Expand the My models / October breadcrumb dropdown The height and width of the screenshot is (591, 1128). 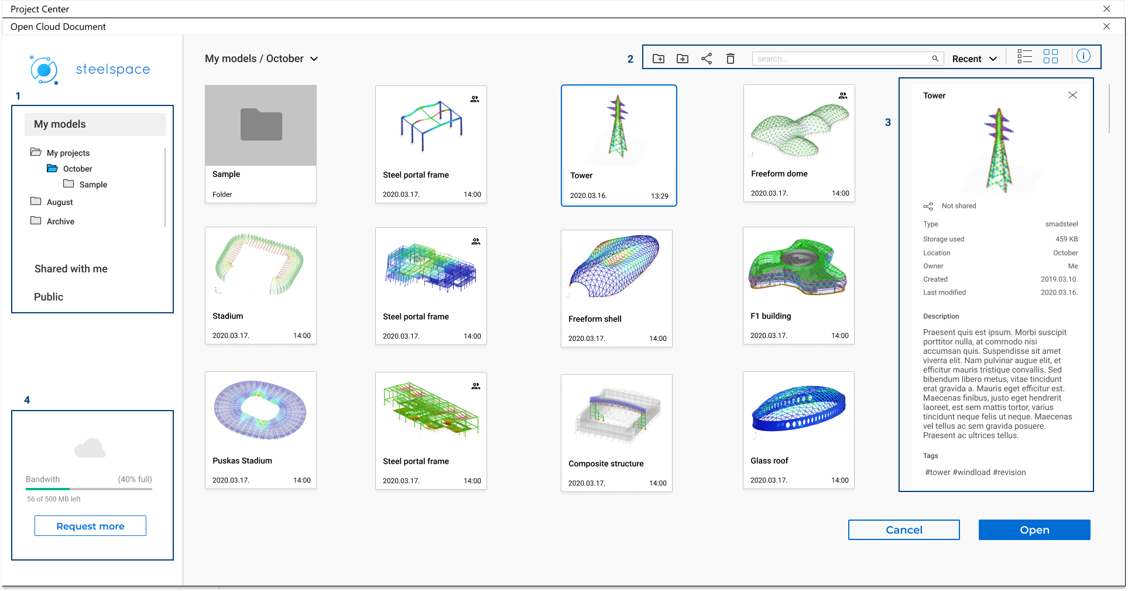314,59
